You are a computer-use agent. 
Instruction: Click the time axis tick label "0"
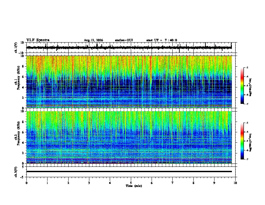[26, 183]
